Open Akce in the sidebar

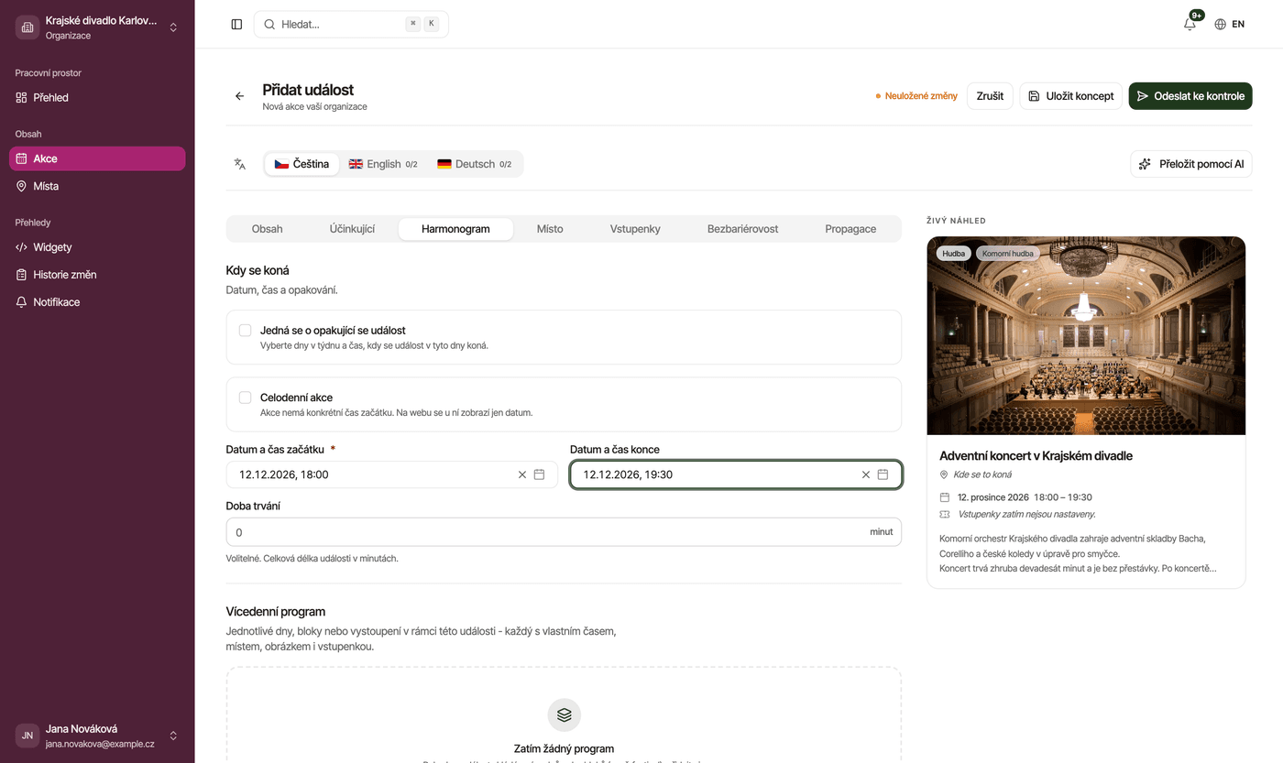[x=97, y=158]
